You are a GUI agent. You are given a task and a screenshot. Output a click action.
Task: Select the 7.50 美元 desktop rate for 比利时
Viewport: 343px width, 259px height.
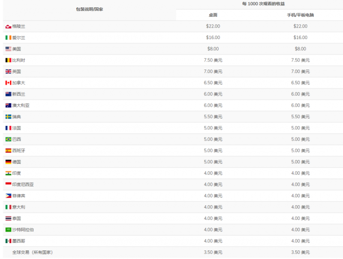[x=213, y=60]
